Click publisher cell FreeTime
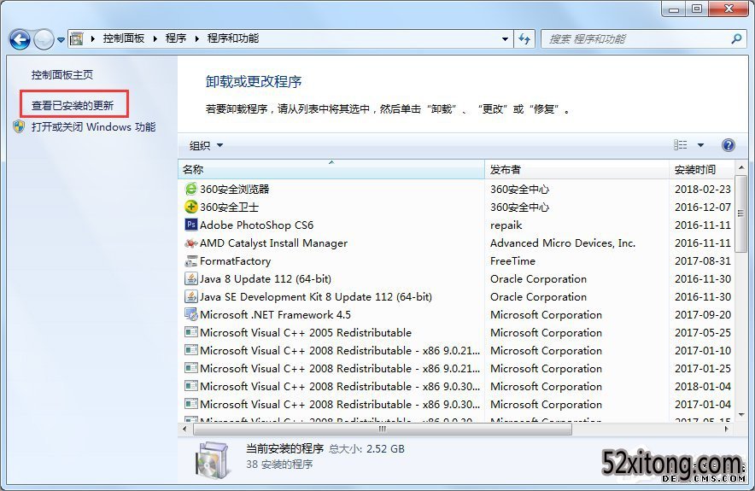Image resolution: width=755 pixels, height=491 pixels. (x=512, y=261)
